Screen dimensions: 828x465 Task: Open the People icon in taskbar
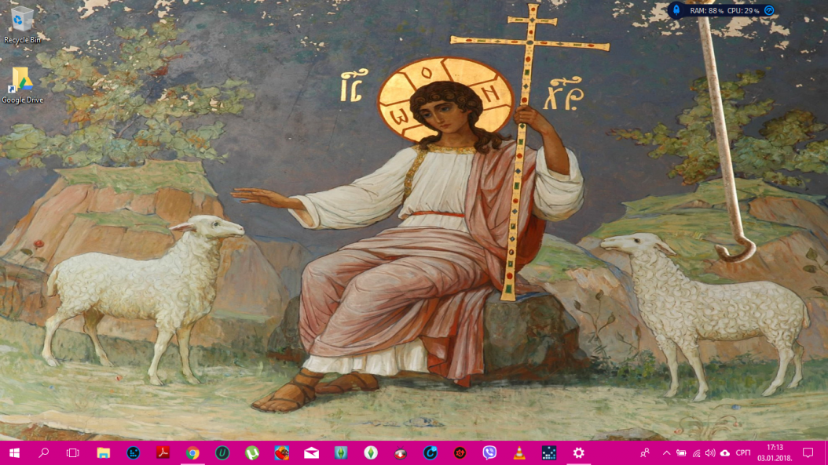coord(645,453)
